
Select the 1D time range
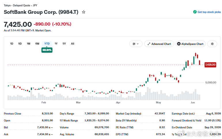tap(12, 43)
